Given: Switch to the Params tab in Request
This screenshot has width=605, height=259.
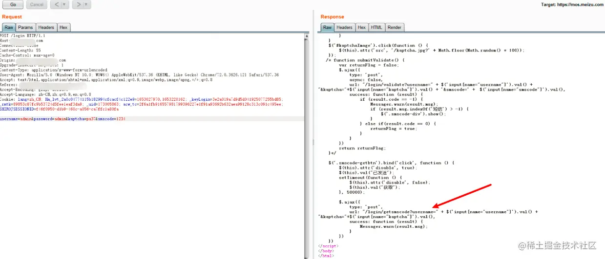Looking at the screenshot, I should click(25, 28).
